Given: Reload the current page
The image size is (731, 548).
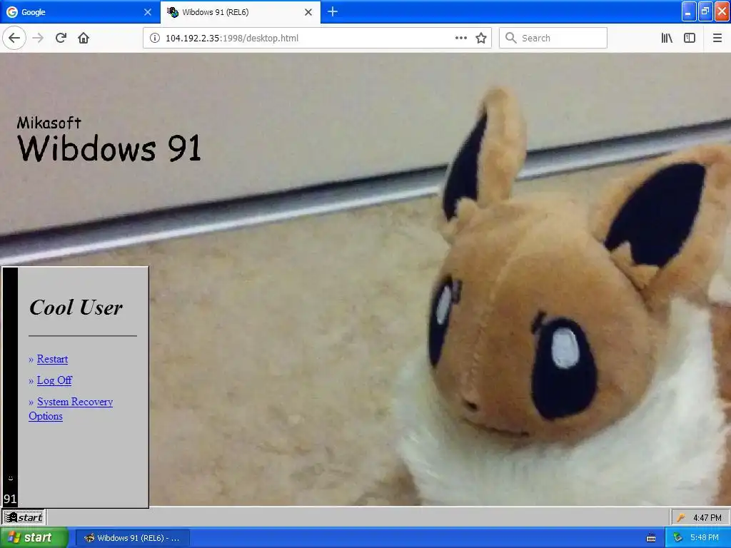Looking at the screenshot, I should (61, 39).
